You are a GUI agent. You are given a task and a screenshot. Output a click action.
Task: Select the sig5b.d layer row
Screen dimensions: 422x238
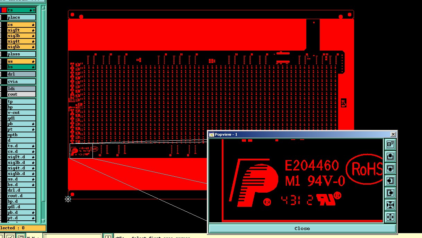coord(21,174)
